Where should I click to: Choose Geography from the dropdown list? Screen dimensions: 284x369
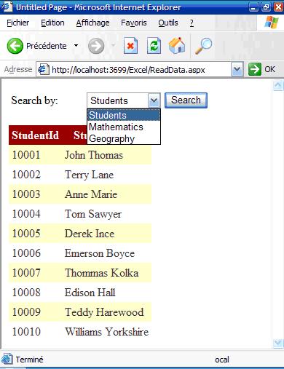coord(124,138)
